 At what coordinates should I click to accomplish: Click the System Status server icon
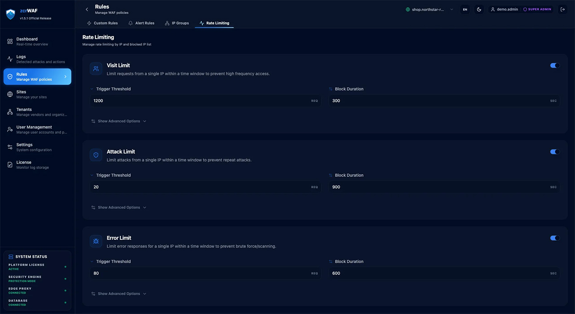[x=11, y=257]
